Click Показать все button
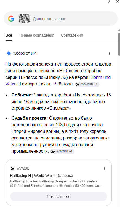The width and height of the screenshot is (120, 207). 58,197
